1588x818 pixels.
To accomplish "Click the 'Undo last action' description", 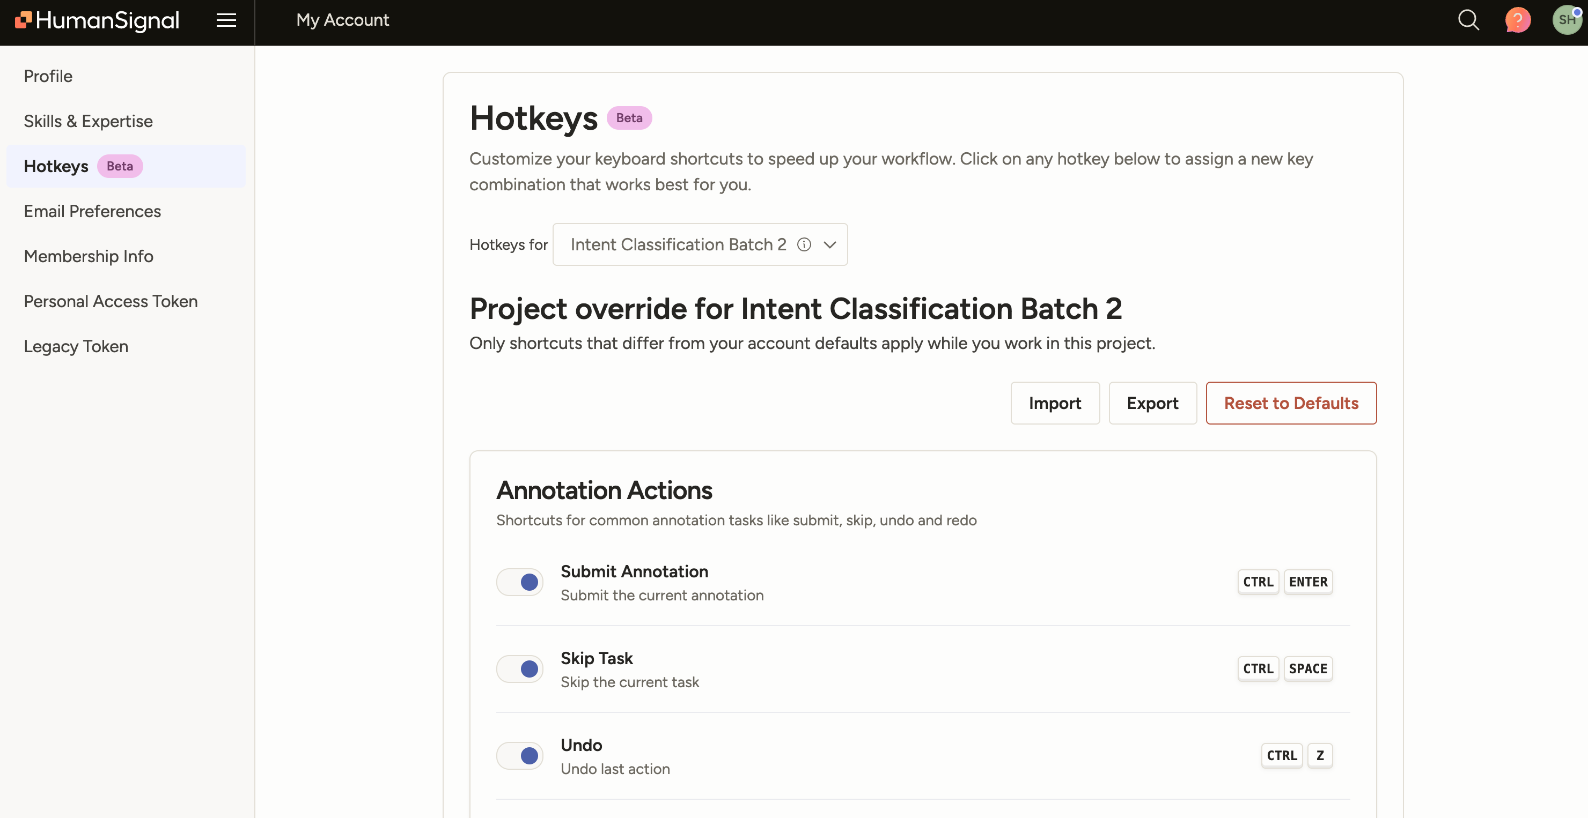I will click(x=615, y=769).
